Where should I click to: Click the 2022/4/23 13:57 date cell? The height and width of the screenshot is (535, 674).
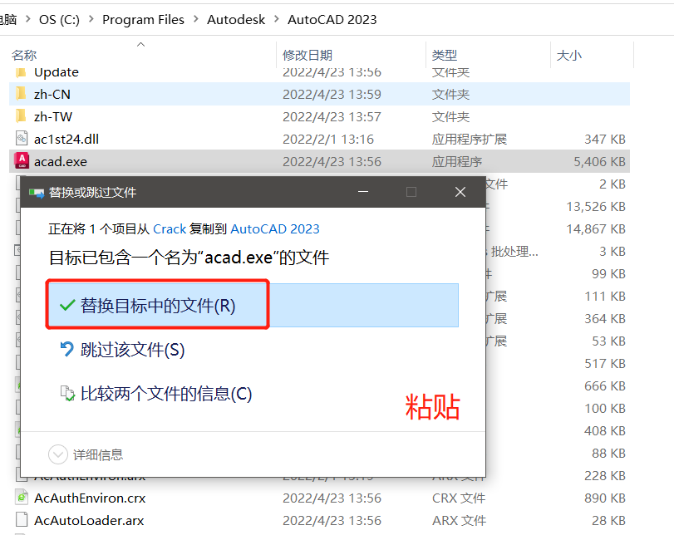pyautogui.click(x=332, y=116)
